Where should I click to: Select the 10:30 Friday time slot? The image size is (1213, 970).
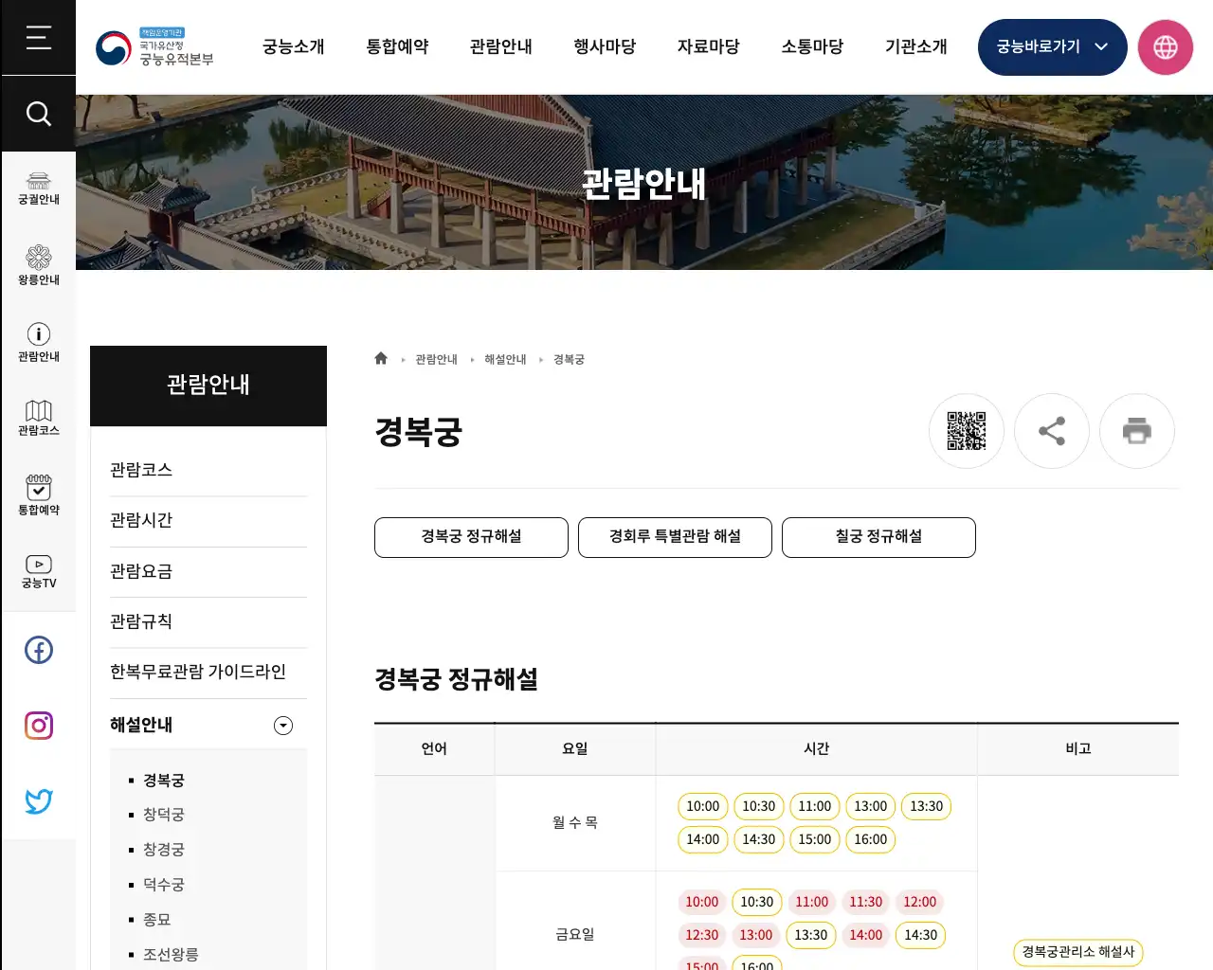coord(757,902)
